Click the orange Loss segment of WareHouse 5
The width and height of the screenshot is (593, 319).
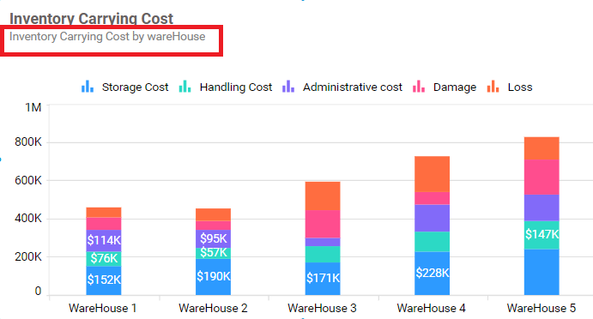click(542, 148)
